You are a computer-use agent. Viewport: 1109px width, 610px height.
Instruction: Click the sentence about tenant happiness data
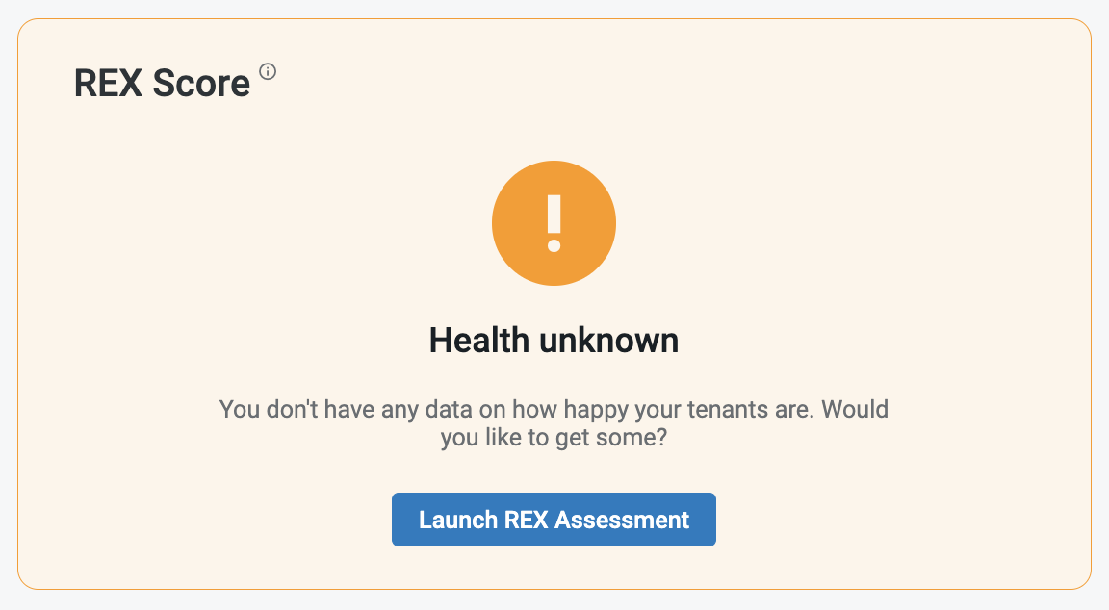pos(554,423)
